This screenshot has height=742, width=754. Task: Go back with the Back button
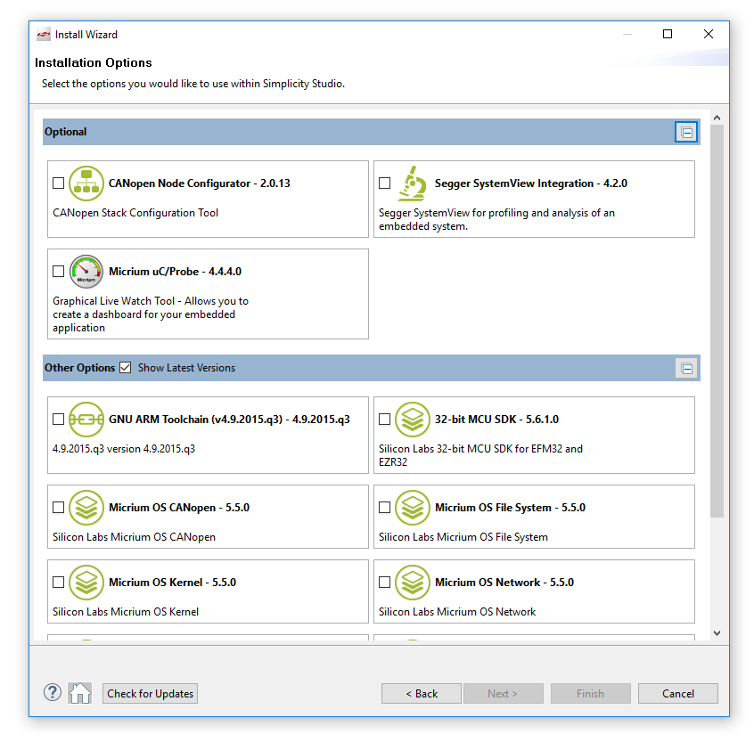coord(422,694)
